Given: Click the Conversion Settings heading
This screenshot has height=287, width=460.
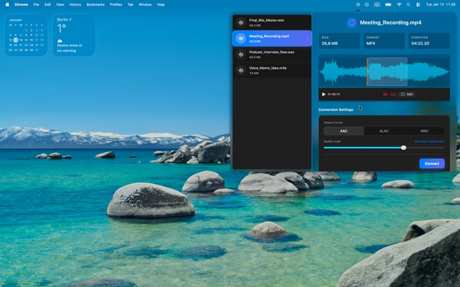Looking at the screenshot, I should tap(336, 110).
